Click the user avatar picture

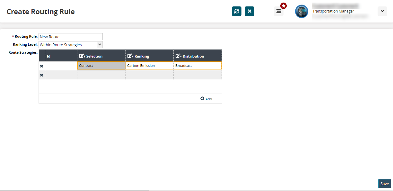point(301,11)
